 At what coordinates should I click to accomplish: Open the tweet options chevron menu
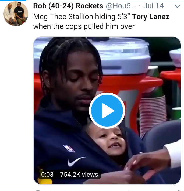(177, 6)
